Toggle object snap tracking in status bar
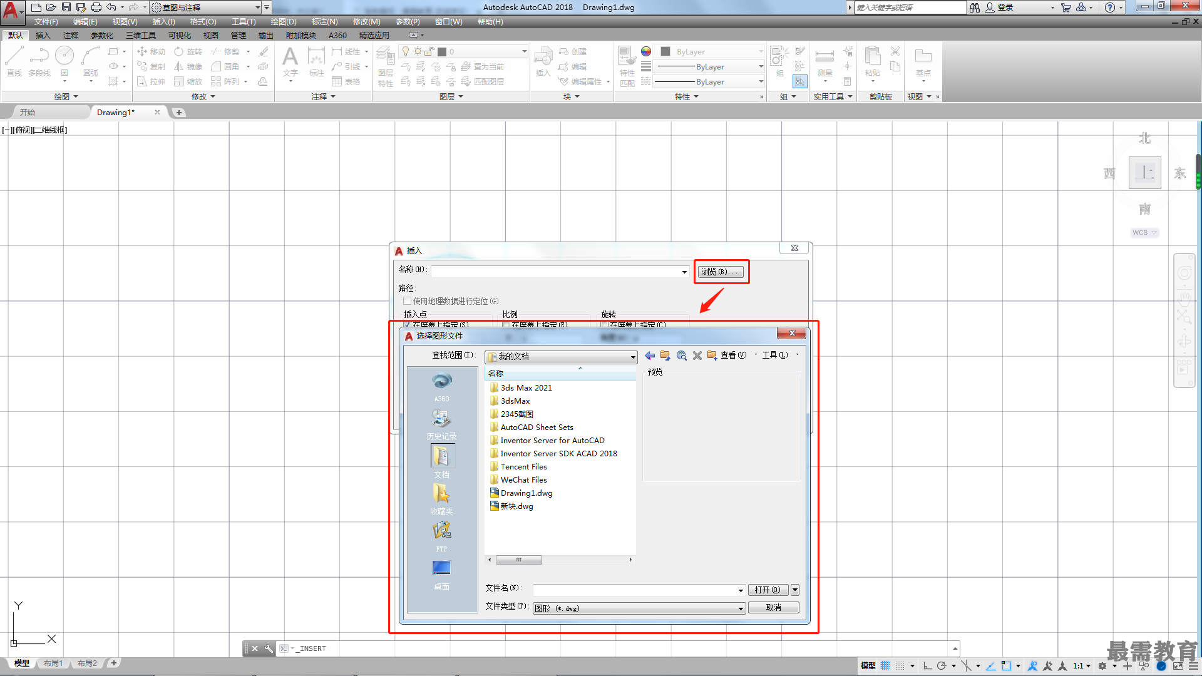This screenshot has width=1202, height=676. [x=991, y=666]
